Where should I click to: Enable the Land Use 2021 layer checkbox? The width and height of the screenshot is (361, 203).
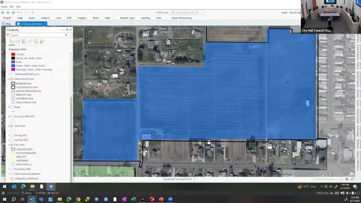(12, 140)
